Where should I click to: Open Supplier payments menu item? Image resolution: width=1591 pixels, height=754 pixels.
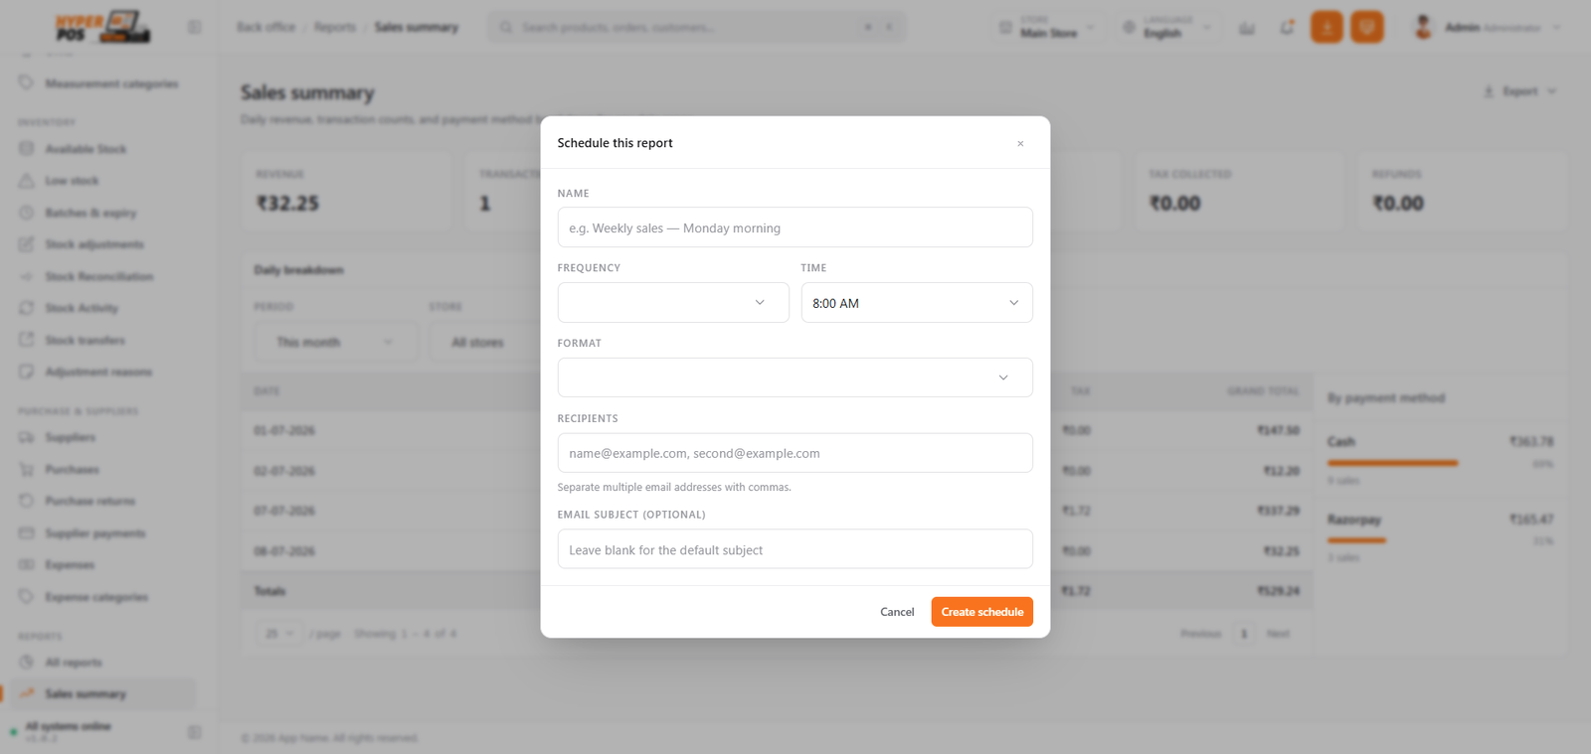(104, 533)
